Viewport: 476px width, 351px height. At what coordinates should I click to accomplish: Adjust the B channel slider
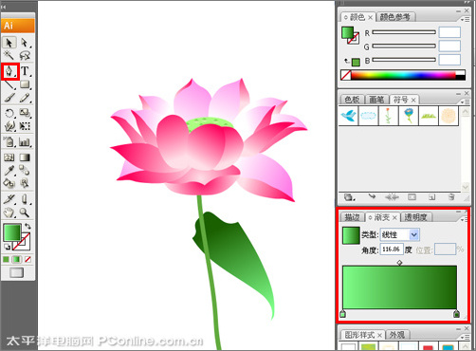click(404, 60)
